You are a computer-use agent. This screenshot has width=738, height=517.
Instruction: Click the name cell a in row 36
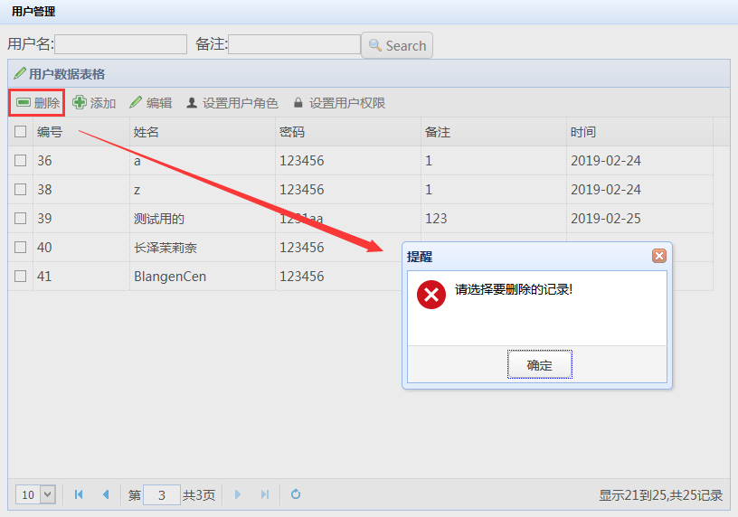pos(137,162)
